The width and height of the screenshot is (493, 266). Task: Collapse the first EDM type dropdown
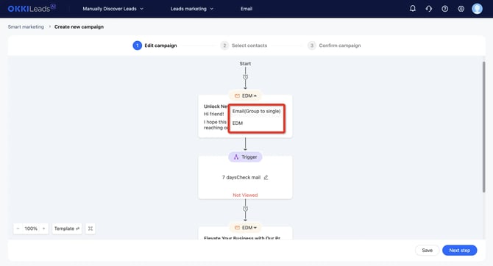pyautogui.click(x=246, y=96)
